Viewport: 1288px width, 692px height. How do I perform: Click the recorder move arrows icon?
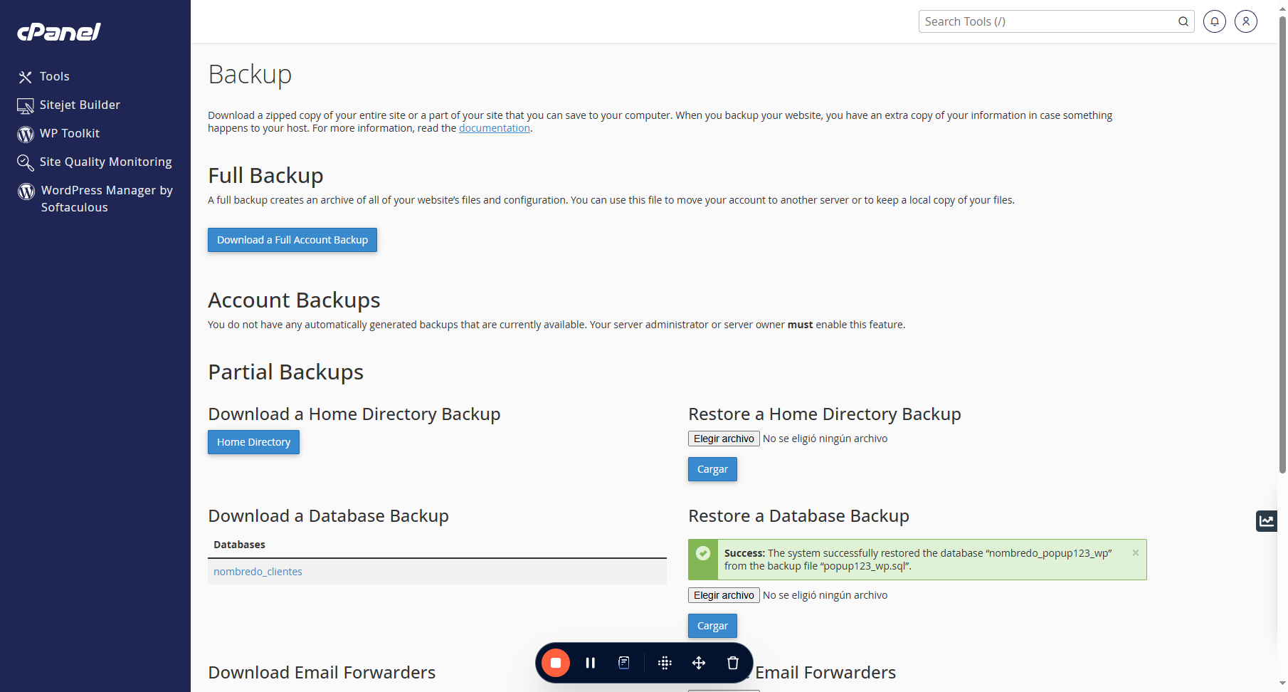tap(699, 663)
